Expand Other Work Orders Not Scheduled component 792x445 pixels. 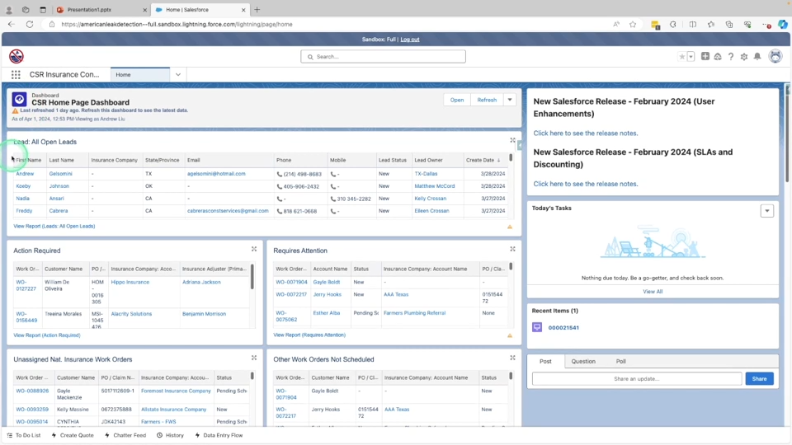point(512,358)
